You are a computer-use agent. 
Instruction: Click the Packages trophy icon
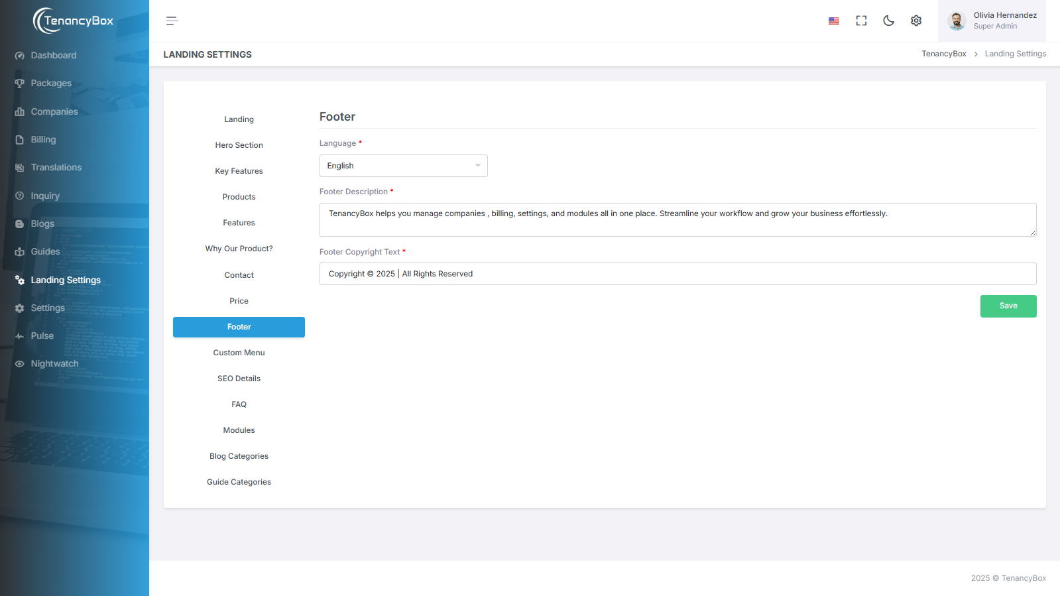(x=20, y=84)
